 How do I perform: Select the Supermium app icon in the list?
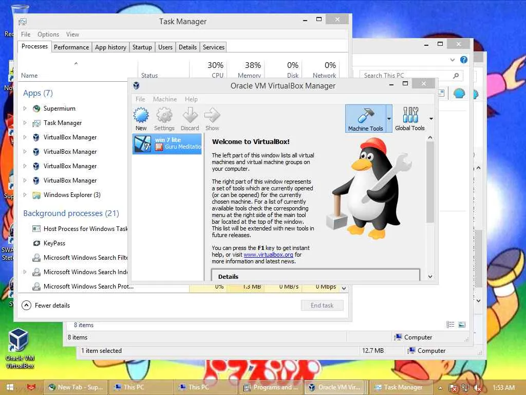pyautogui.click(x=36, y=109)
